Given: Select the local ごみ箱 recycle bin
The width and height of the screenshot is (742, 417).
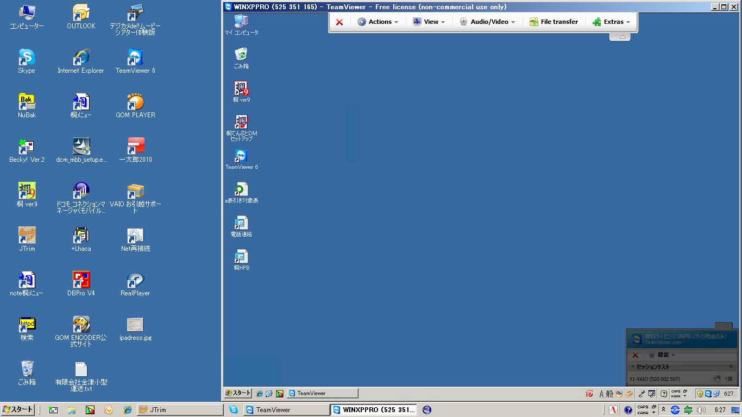Looking at the screenshot, I should (x=27, y=373).
